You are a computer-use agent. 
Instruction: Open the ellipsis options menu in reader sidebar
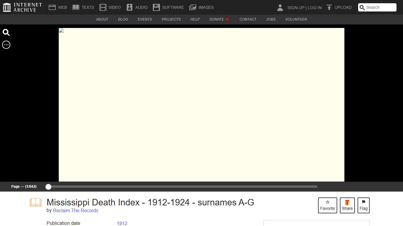point(6,45)
